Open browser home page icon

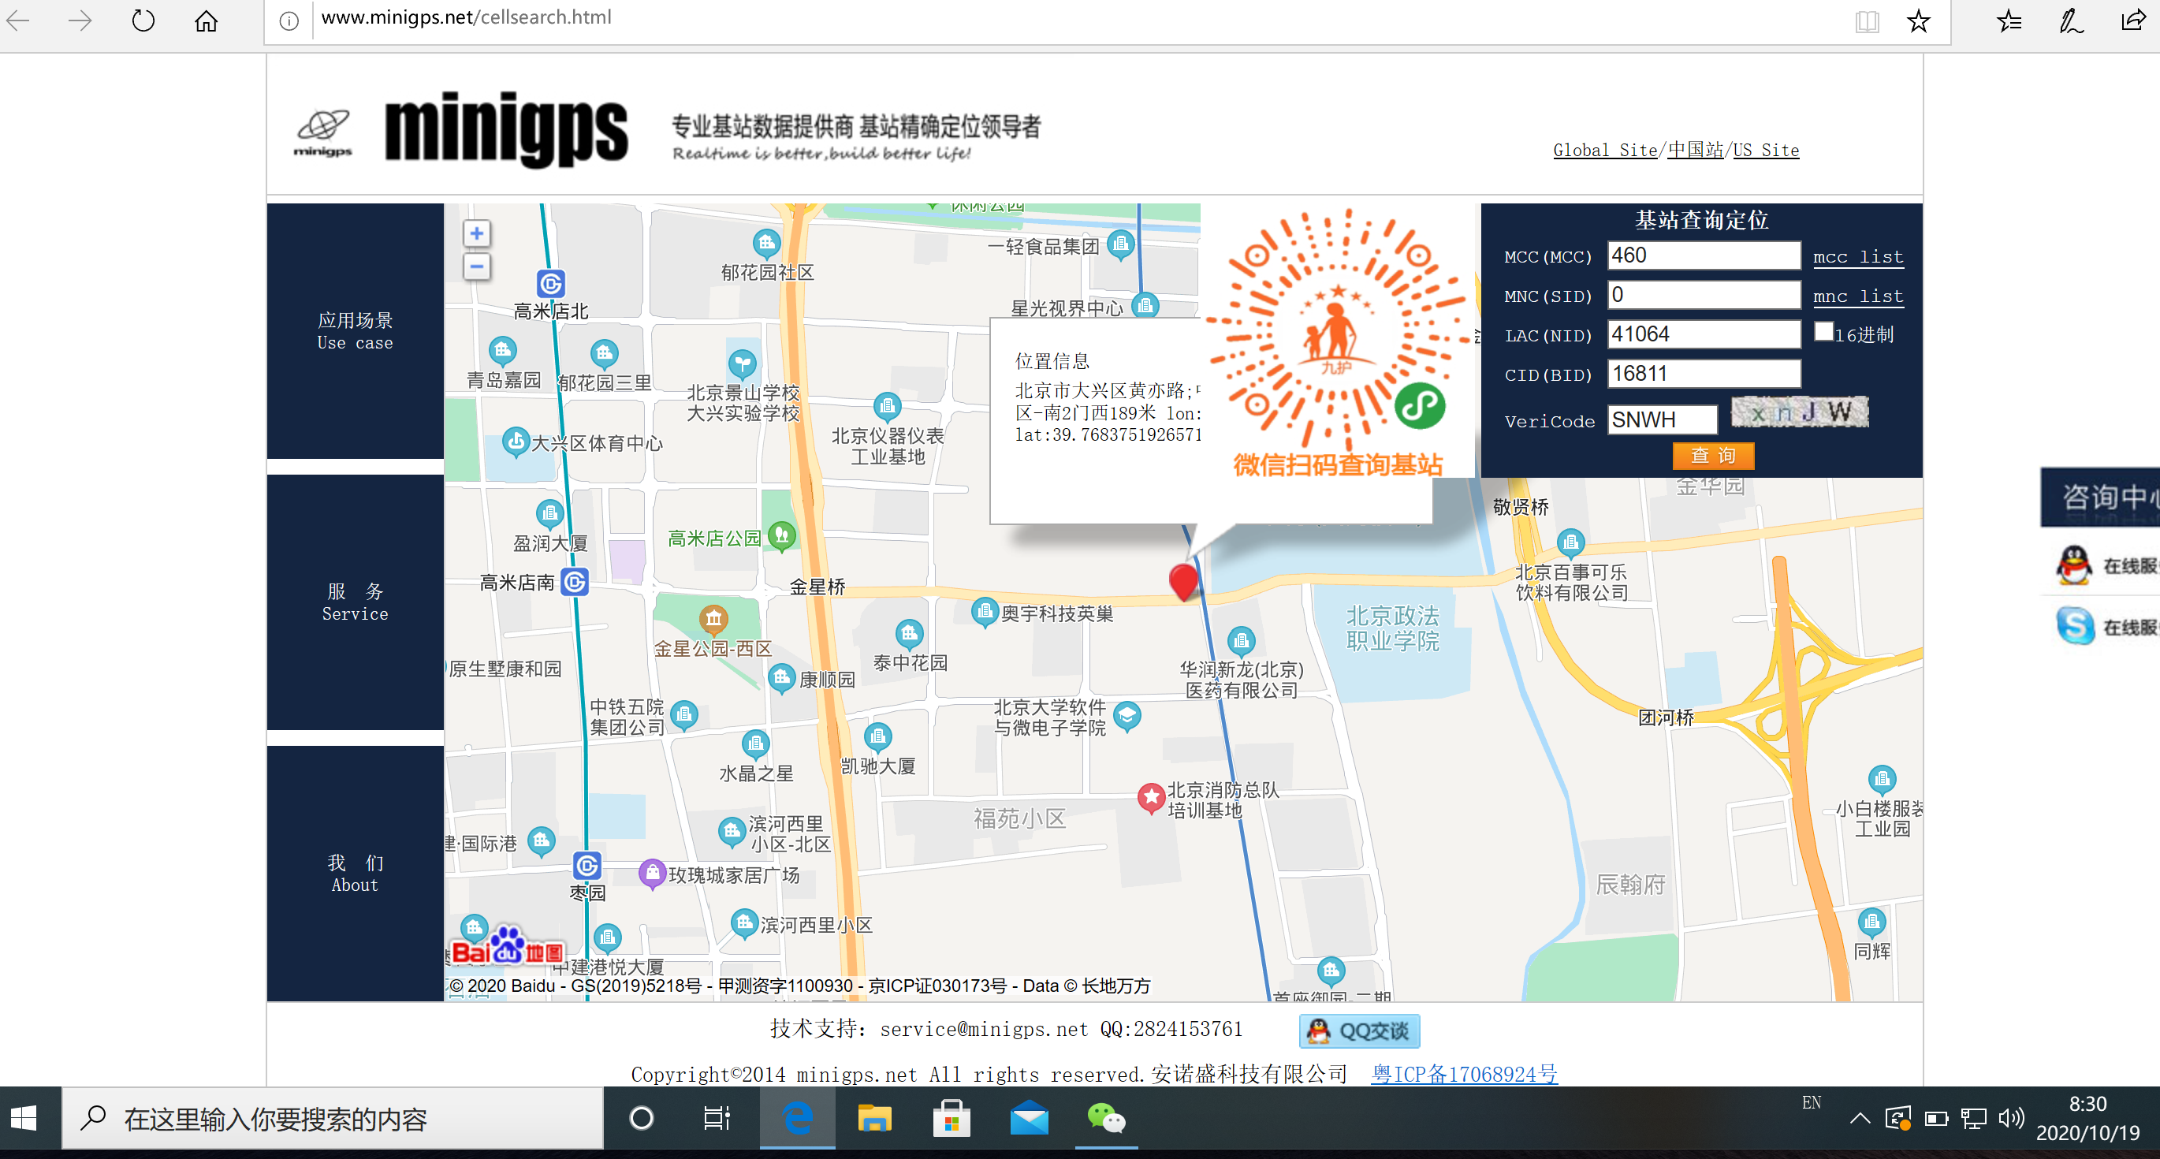(207, 20)
